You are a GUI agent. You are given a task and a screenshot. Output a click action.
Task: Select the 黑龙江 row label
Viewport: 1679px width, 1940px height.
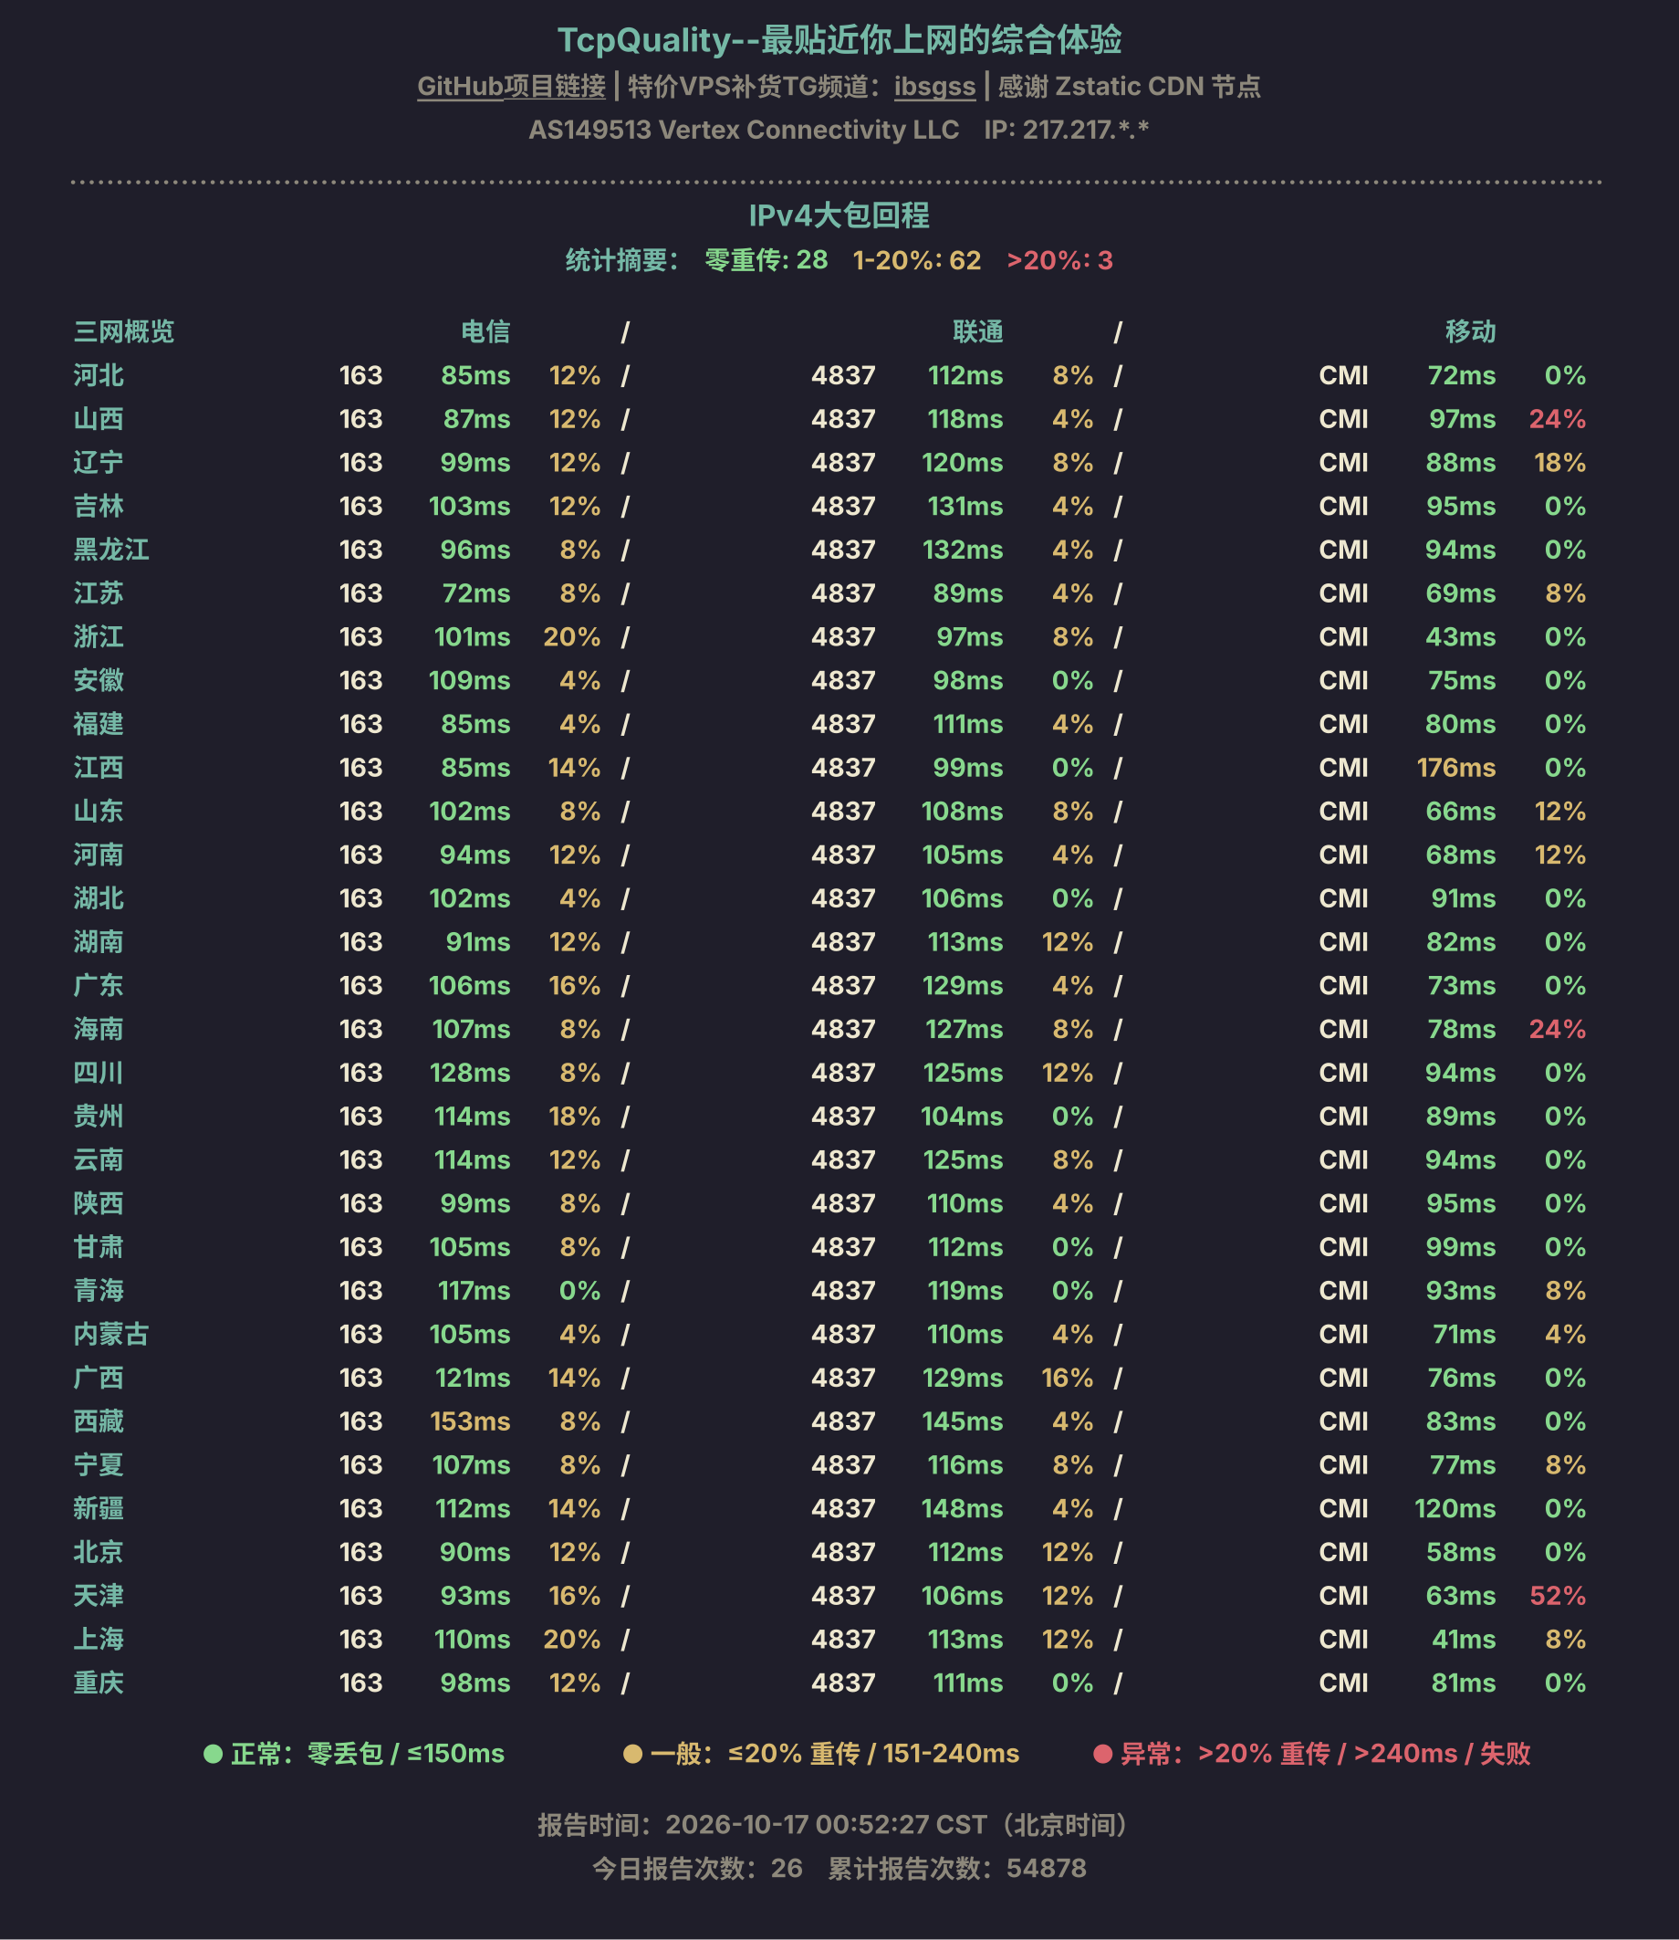[111, 550]
